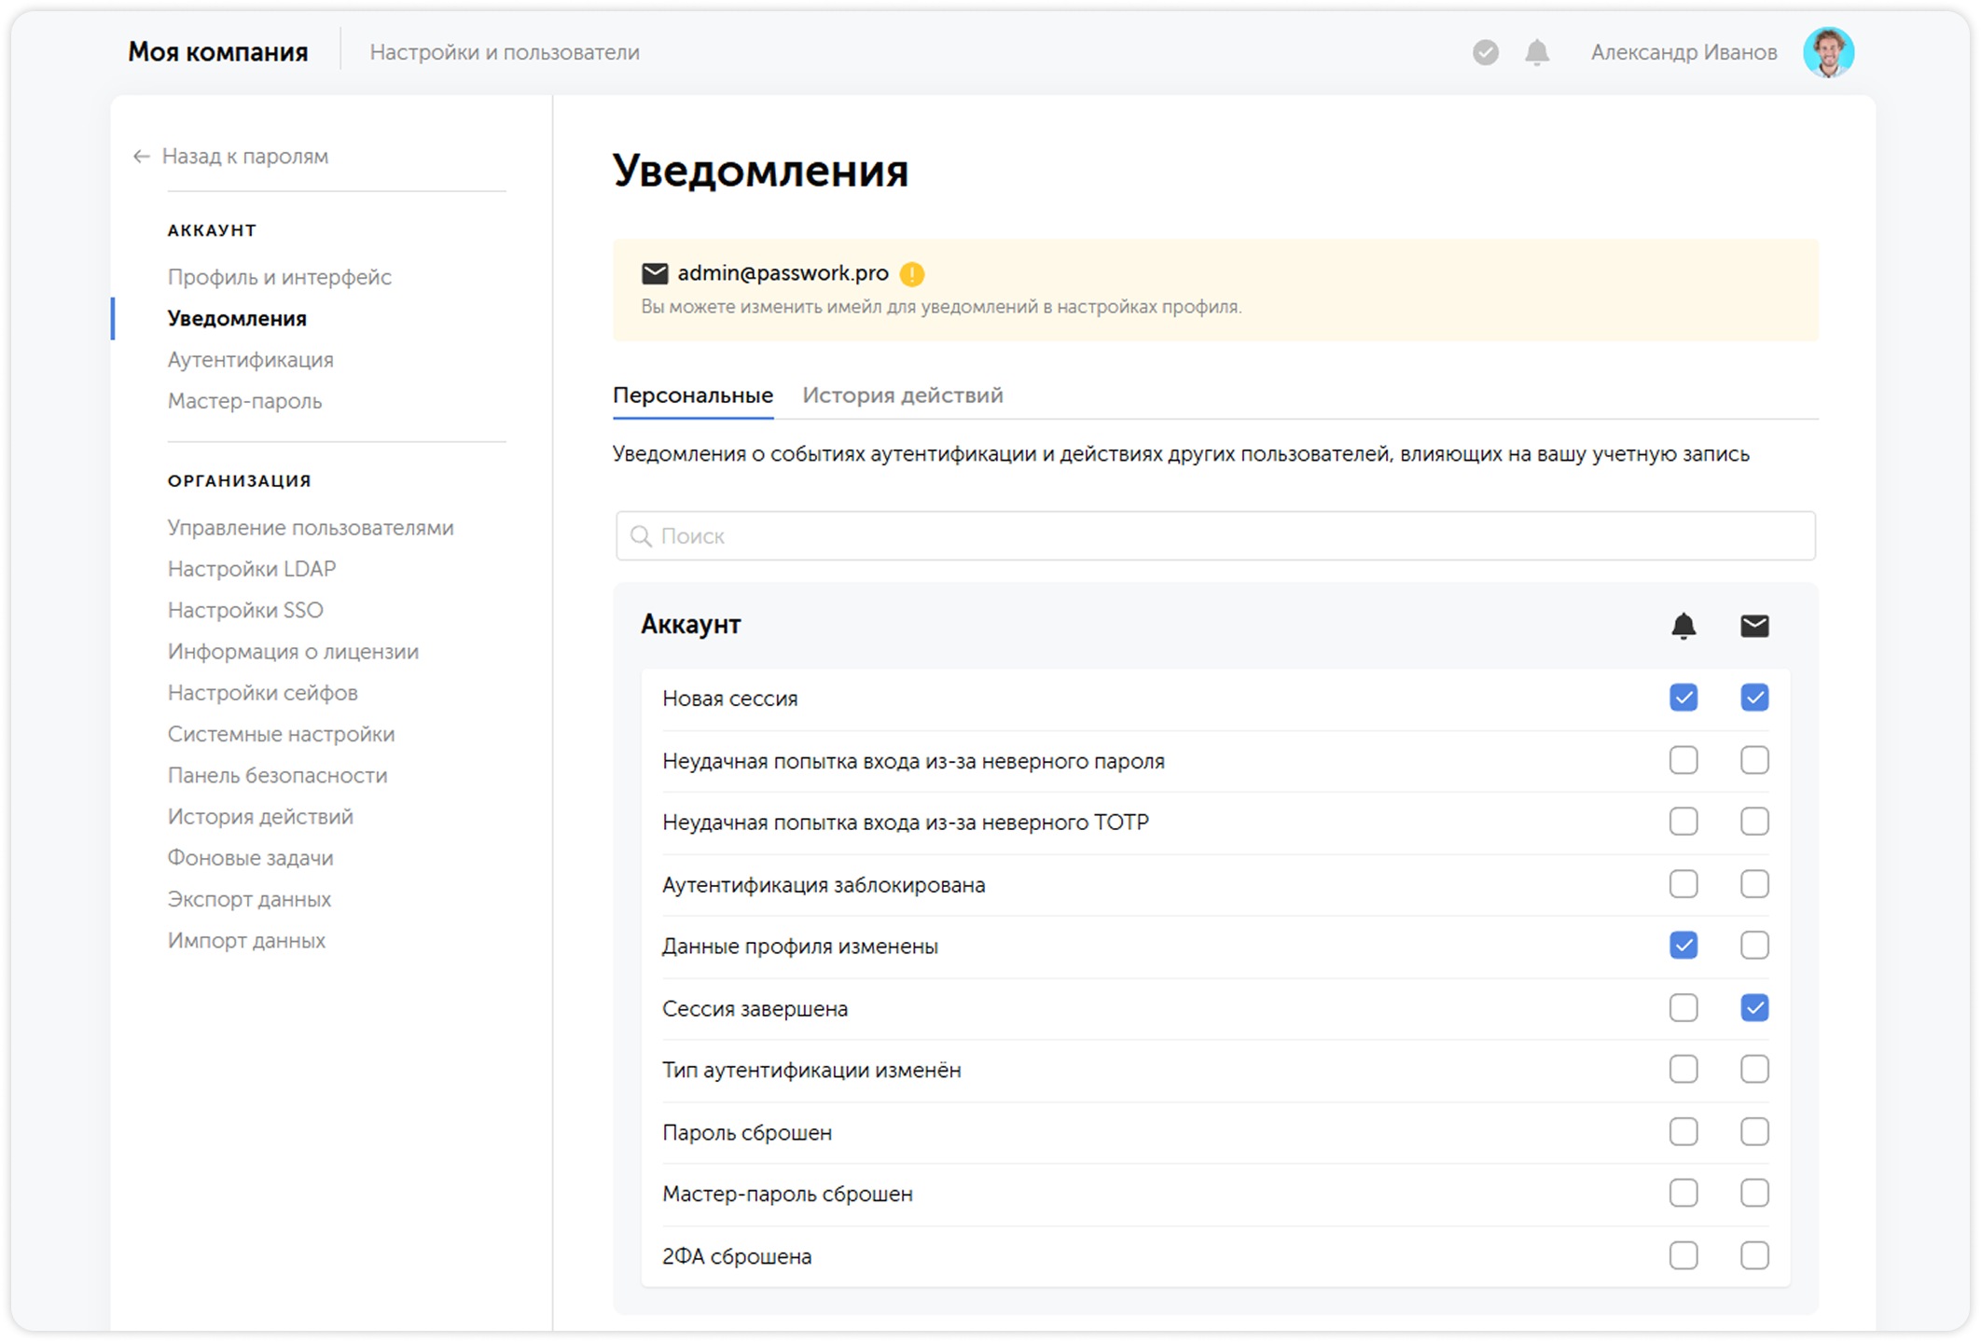1981x1342 pixels.
Task: Disable bell notifications for Новая сессия
Action: 1683,697
